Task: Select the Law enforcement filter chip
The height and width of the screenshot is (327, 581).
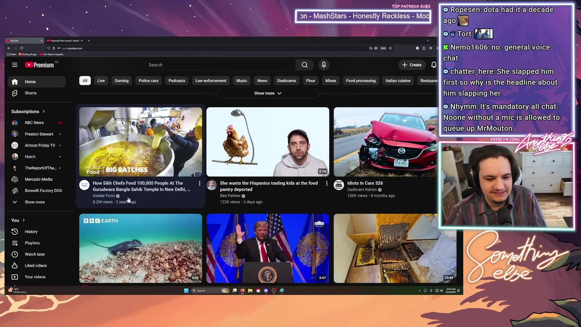Action: point(211,81)
